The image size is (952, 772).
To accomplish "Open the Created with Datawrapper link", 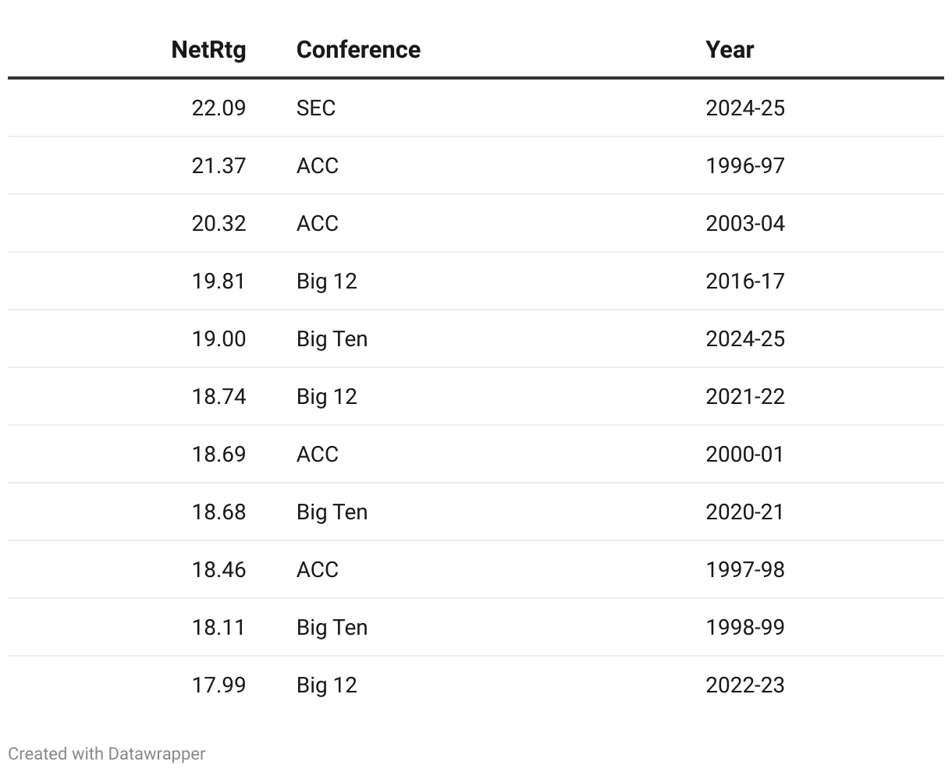I will point(107,754).
